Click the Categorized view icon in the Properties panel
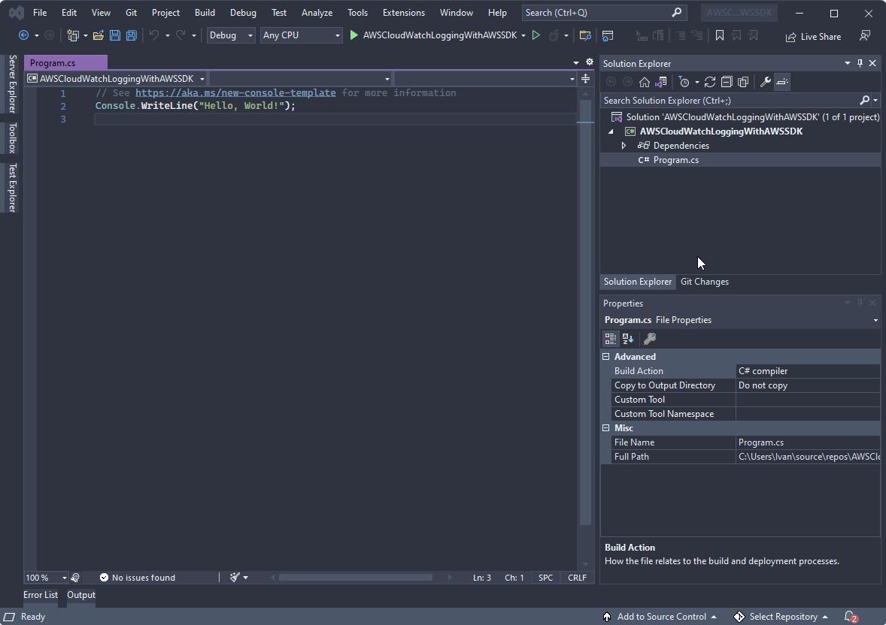 click(x=611, y=339)
